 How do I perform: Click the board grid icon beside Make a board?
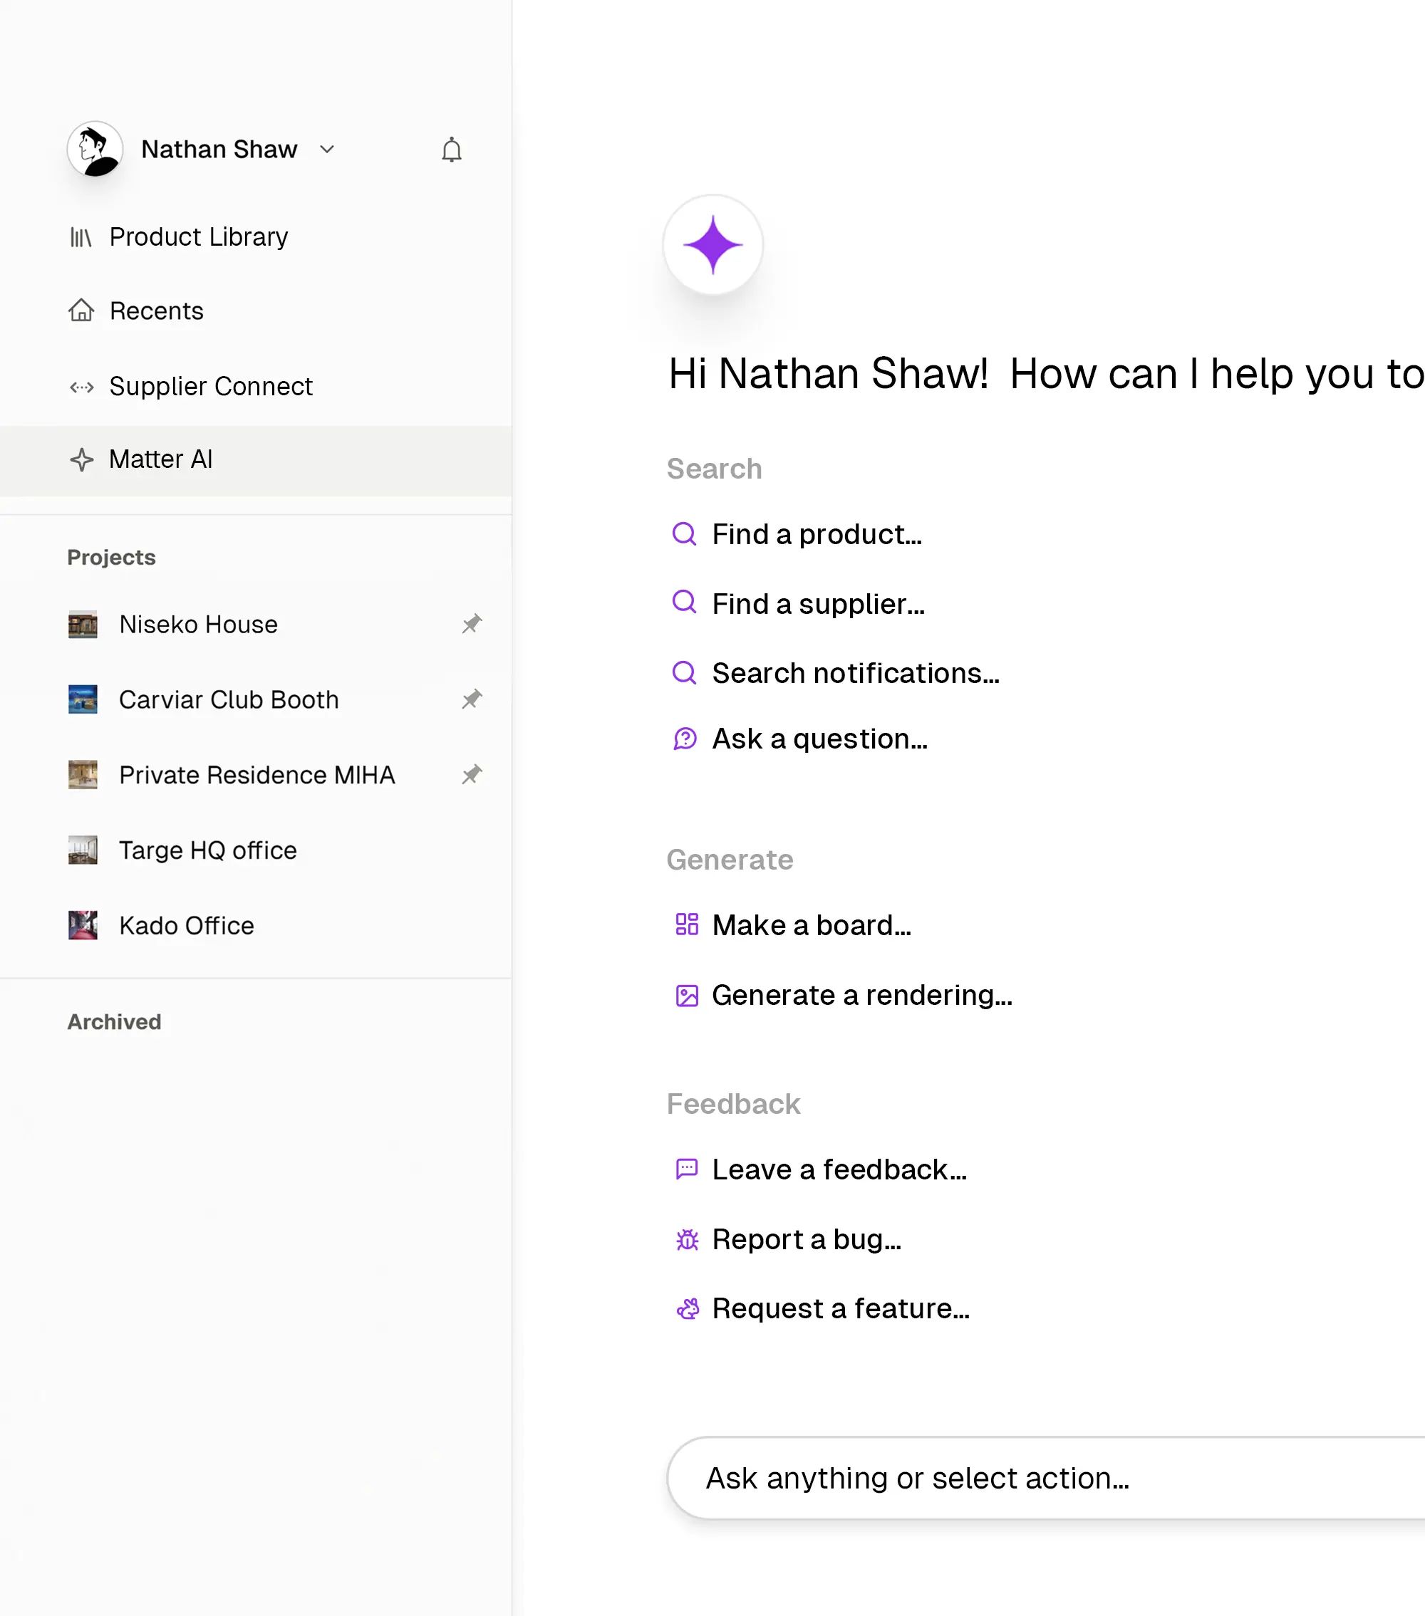point(686,924)
